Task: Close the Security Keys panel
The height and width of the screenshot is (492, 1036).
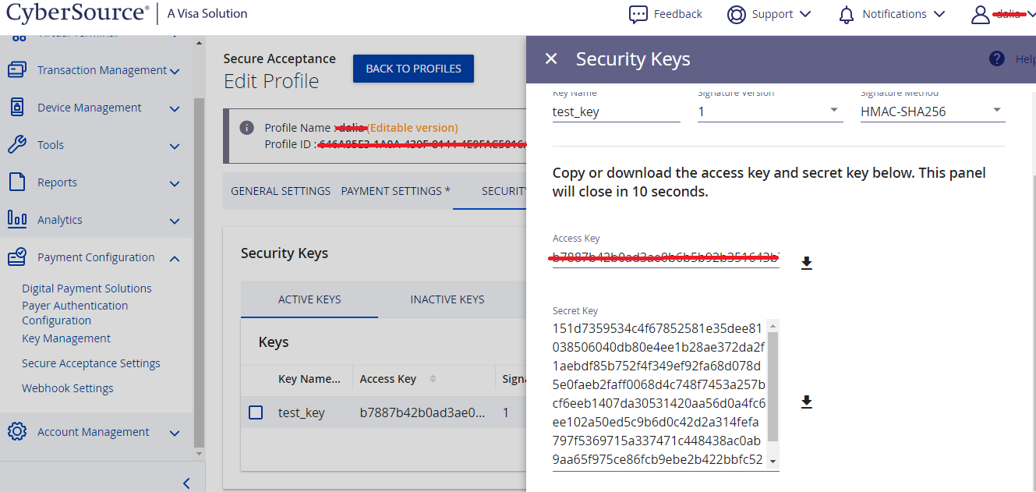Action: pyautogui.click(x=551, y=59)
